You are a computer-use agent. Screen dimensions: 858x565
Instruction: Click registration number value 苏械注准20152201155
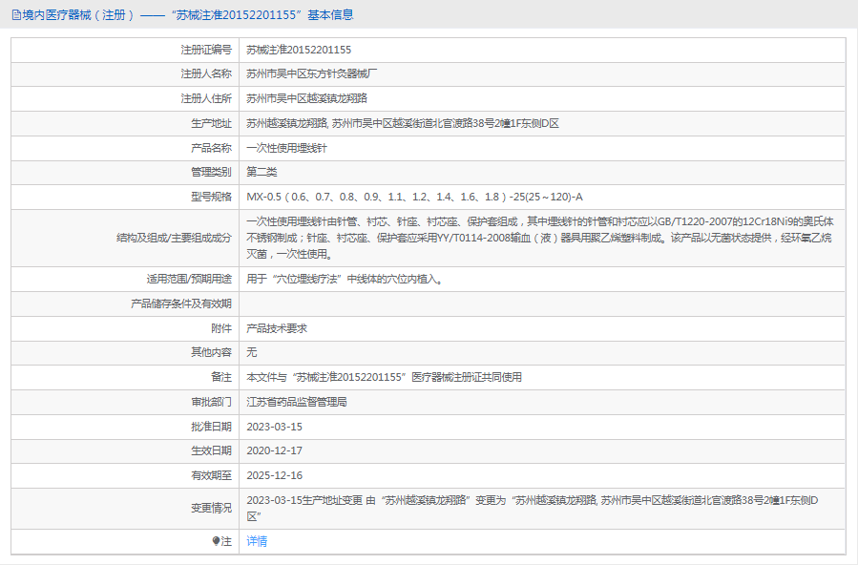(299, 50)
